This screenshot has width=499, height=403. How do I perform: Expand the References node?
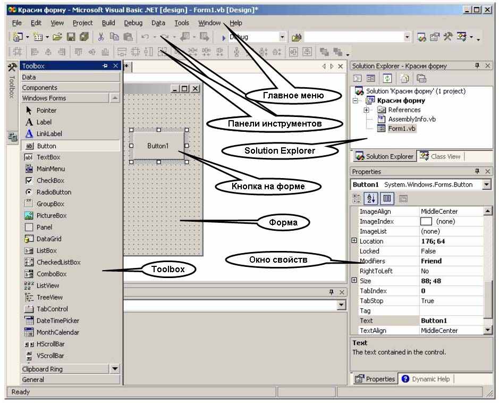point(366,110)
